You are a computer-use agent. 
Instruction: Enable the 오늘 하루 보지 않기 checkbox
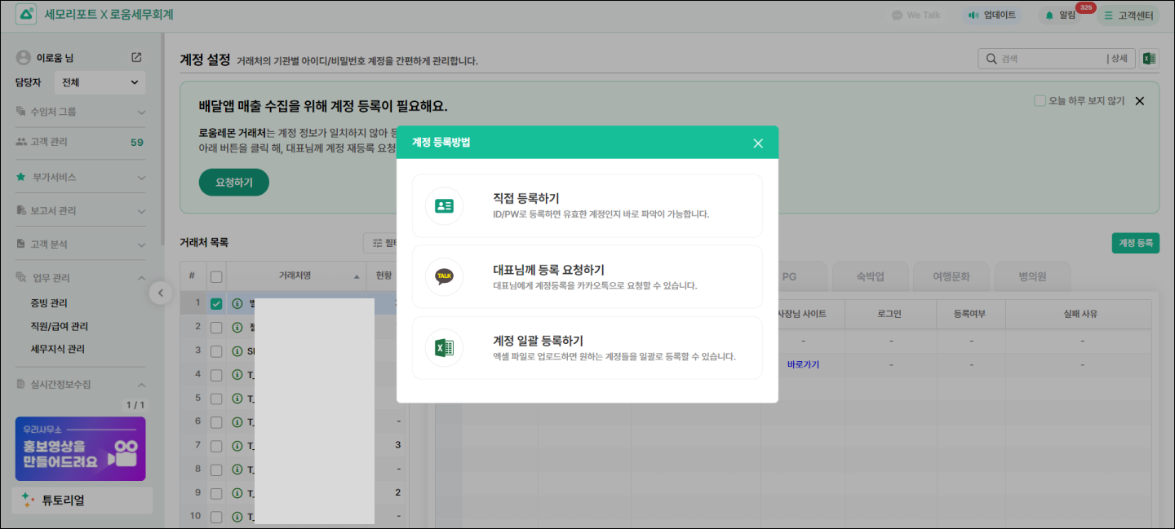tap(1040, 101)
